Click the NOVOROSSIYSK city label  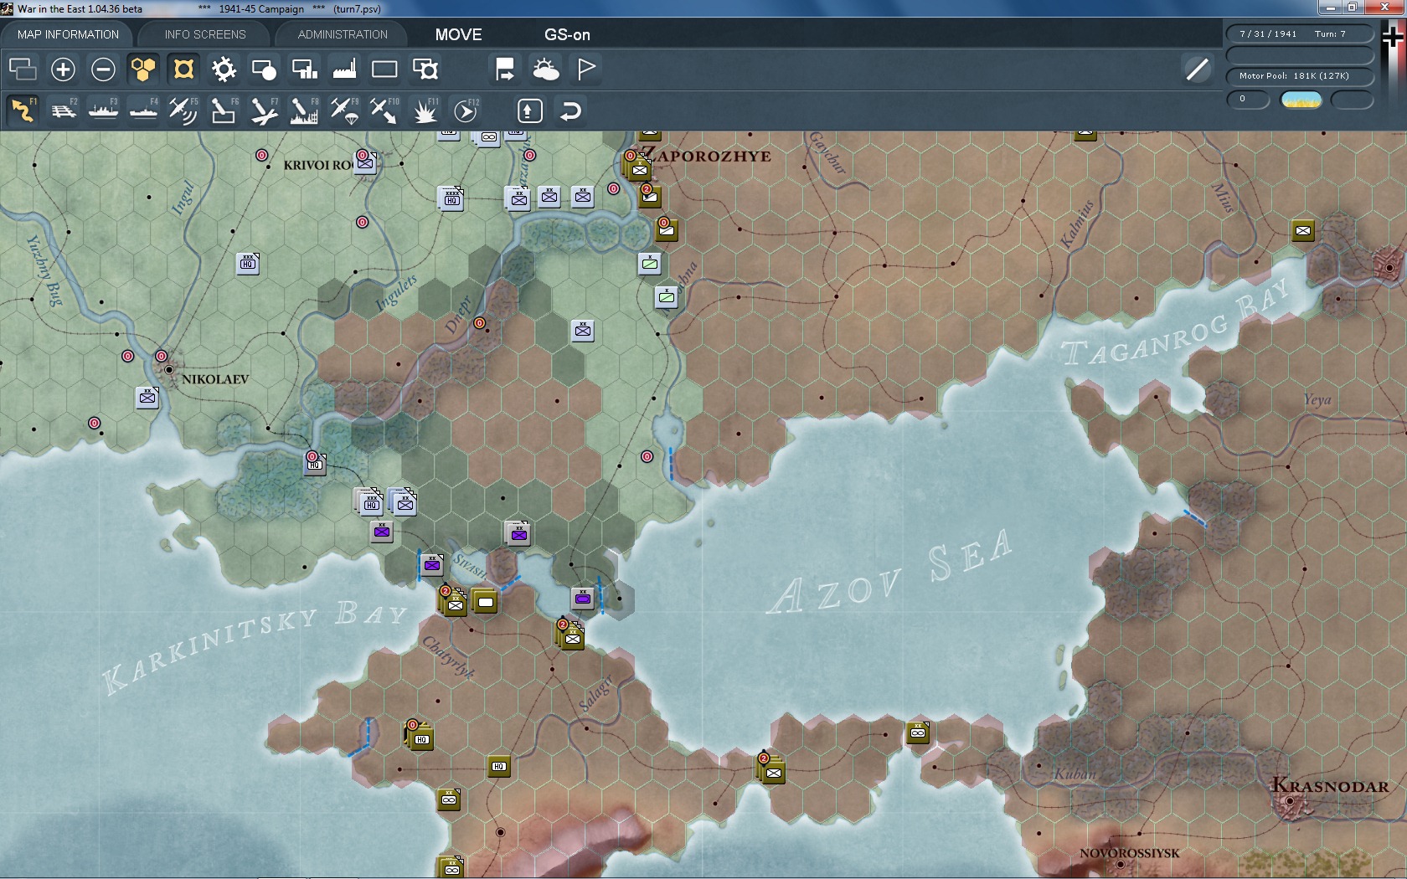pyautogui.click(x=1130, y=853)
